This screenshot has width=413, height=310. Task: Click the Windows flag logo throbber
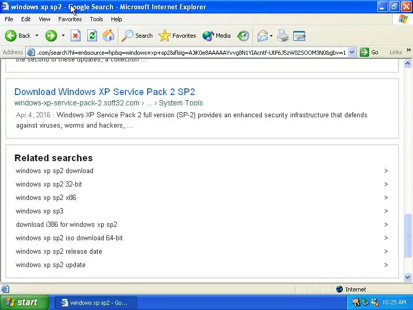403,19
